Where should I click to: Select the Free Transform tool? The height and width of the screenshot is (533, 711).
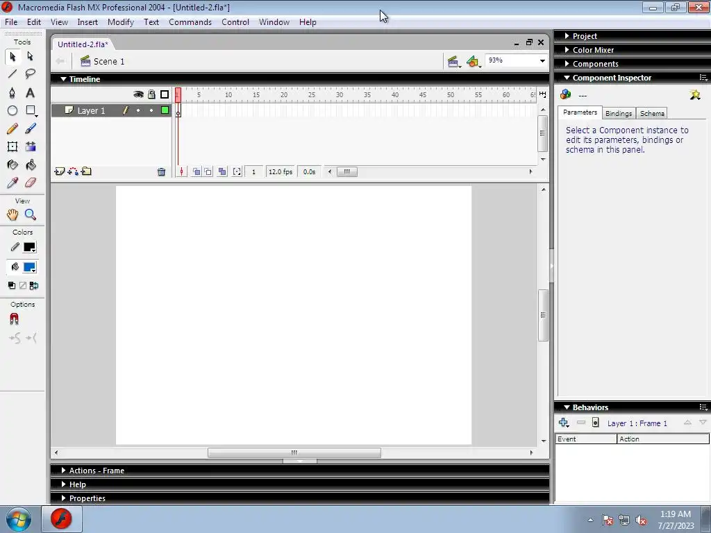tap(12, 146)
